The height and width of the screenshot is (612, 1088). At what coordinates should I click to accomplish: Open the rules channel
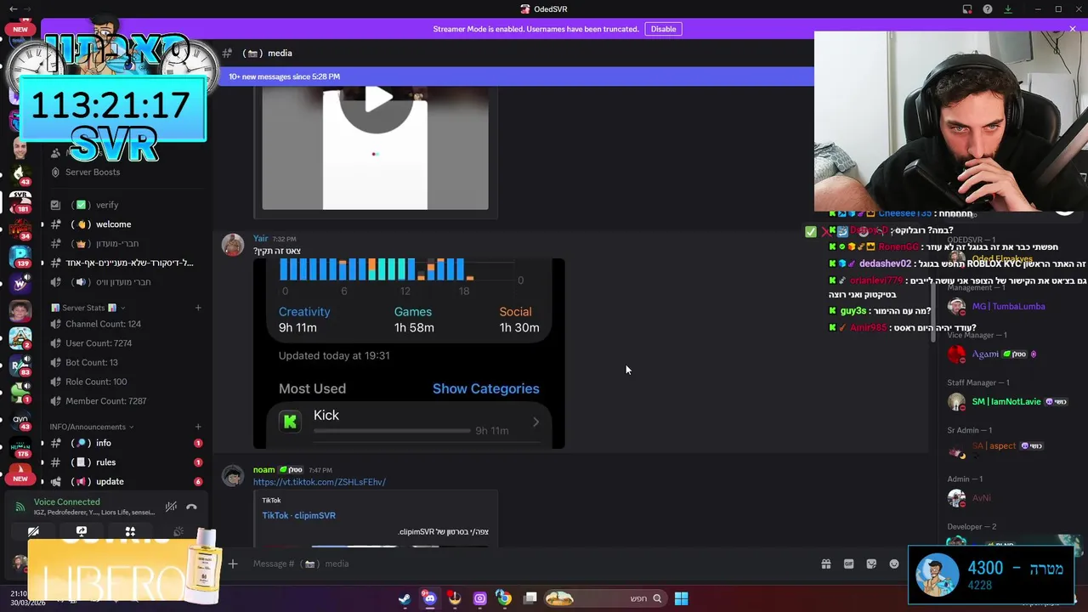coord(105,462)
